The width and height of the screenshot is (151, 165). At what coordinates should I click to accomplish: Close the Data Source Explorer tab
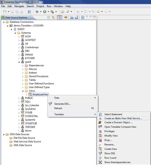30,17
